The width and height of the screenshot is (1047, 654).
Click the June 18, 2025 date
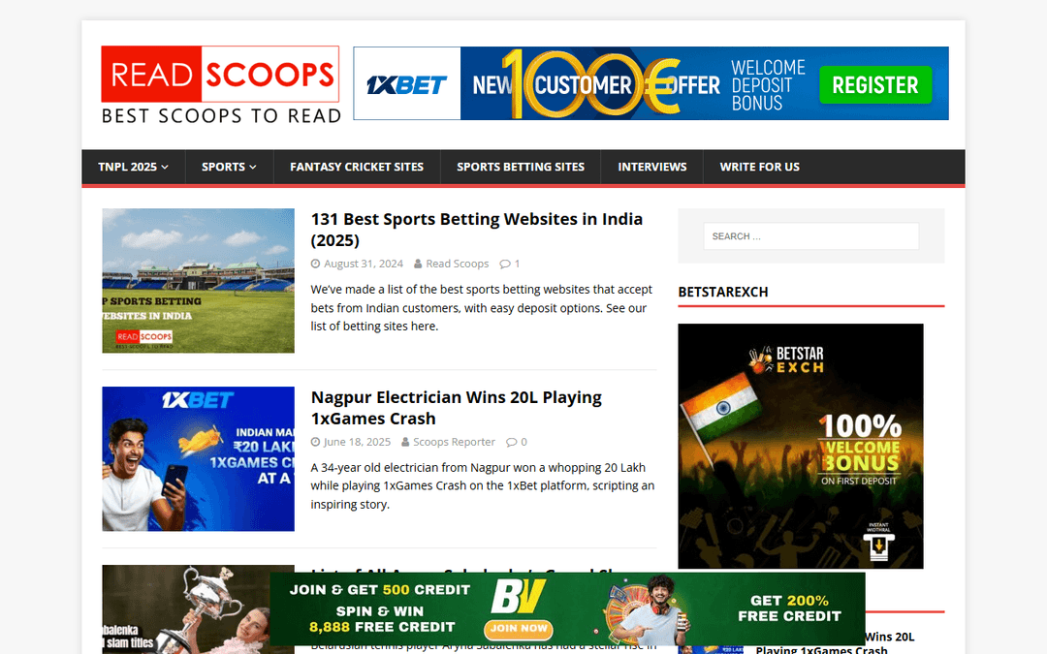pos(357,442)
